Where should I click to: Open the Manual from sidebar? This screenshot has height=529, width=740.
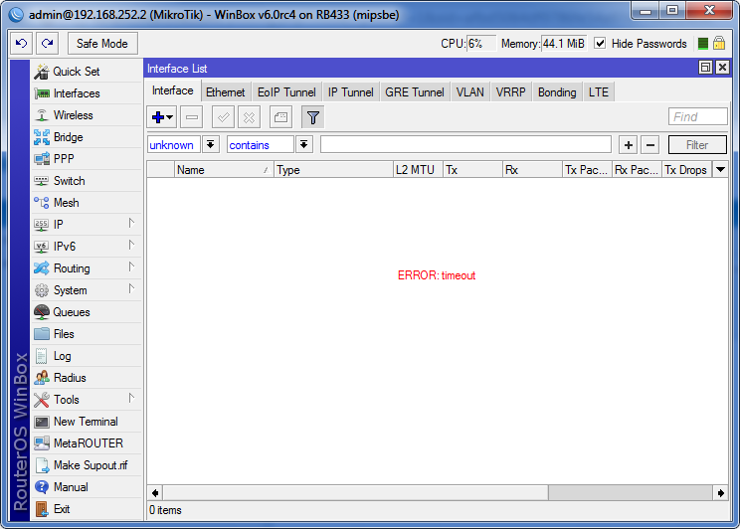(87, 487)
